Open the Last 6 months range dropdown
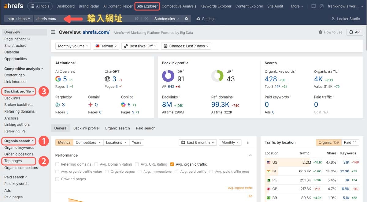Screen dimensions: 367x202 (198, 142)
